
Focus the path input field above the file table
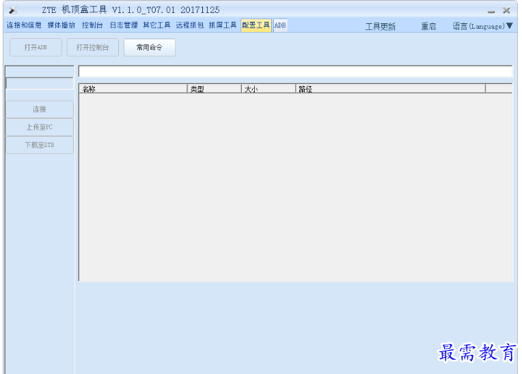pos(295,71)
